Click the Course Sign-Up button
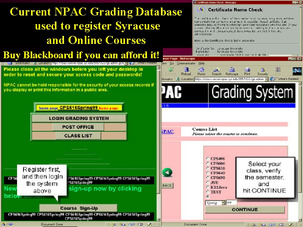The width and height of the screenshot is (303, 227). tap(78, 208)
